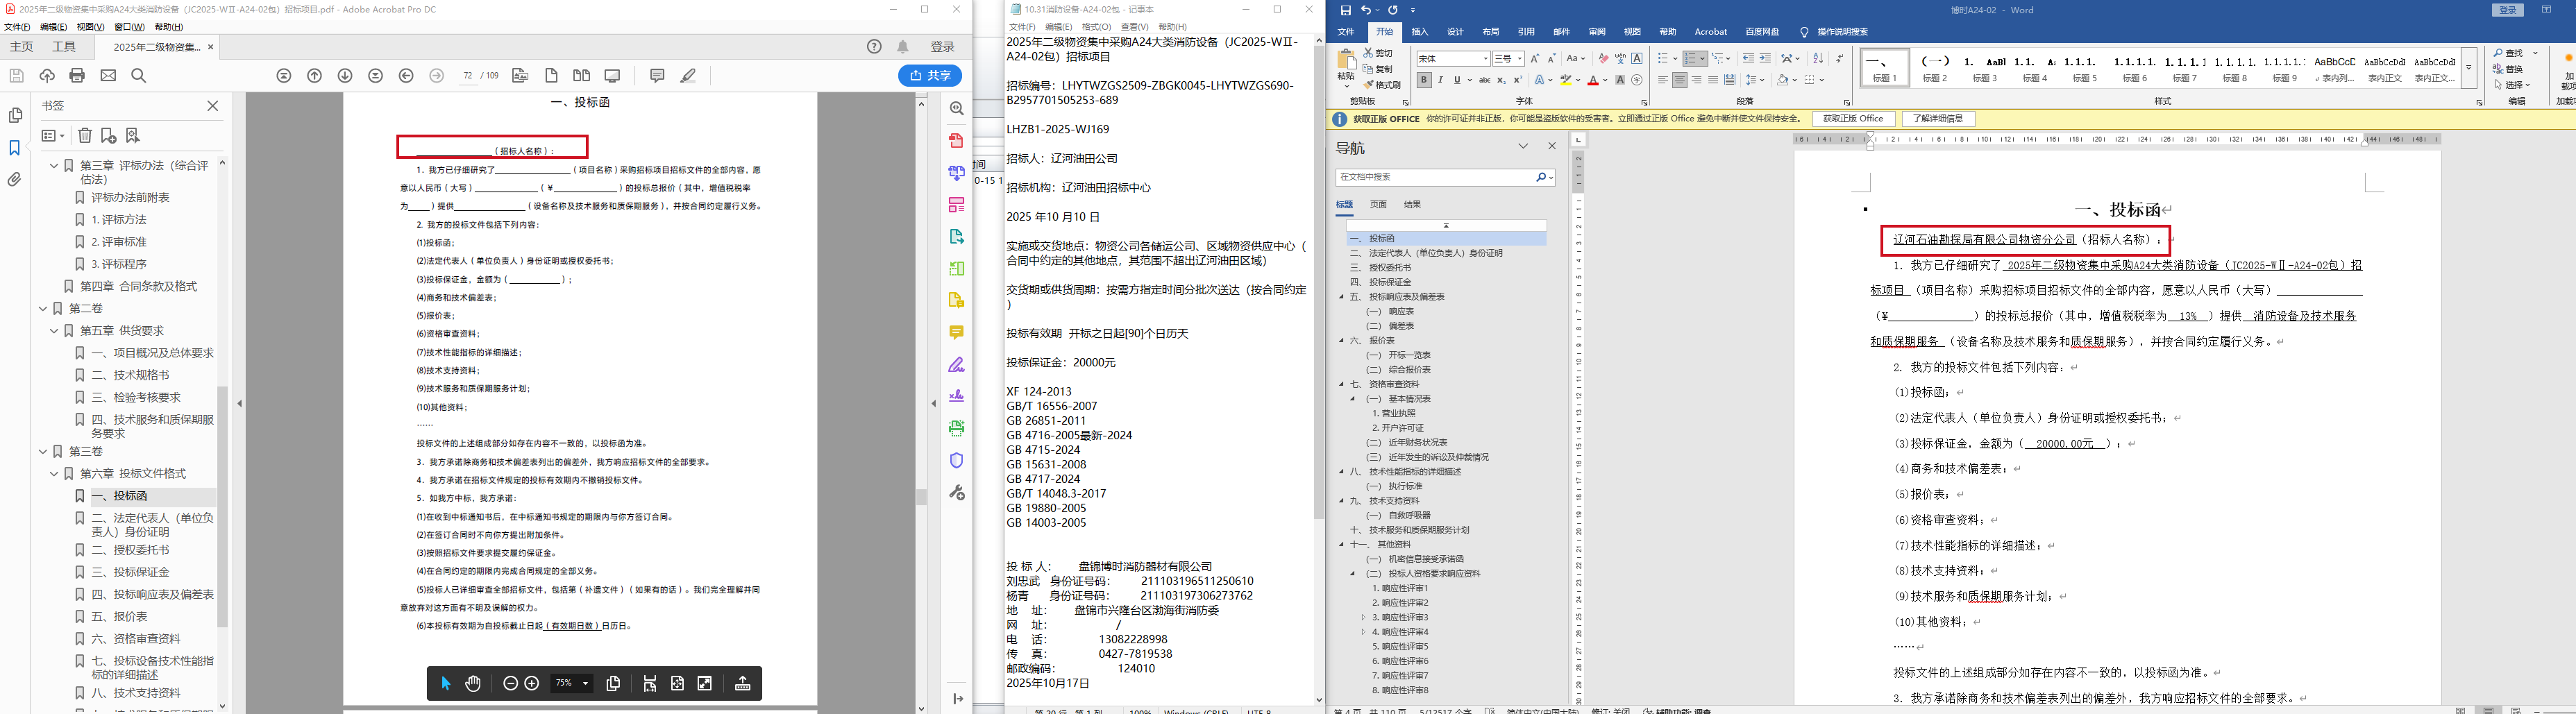The height and width of the screenshot is (714, 2576).
Task: Jump to last page in Acrobat
Action: [376, 76]
